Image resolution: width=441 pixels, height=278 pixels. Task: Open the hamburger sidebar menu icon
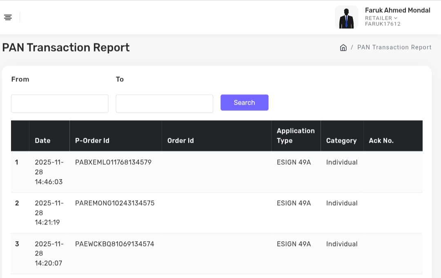8,17
